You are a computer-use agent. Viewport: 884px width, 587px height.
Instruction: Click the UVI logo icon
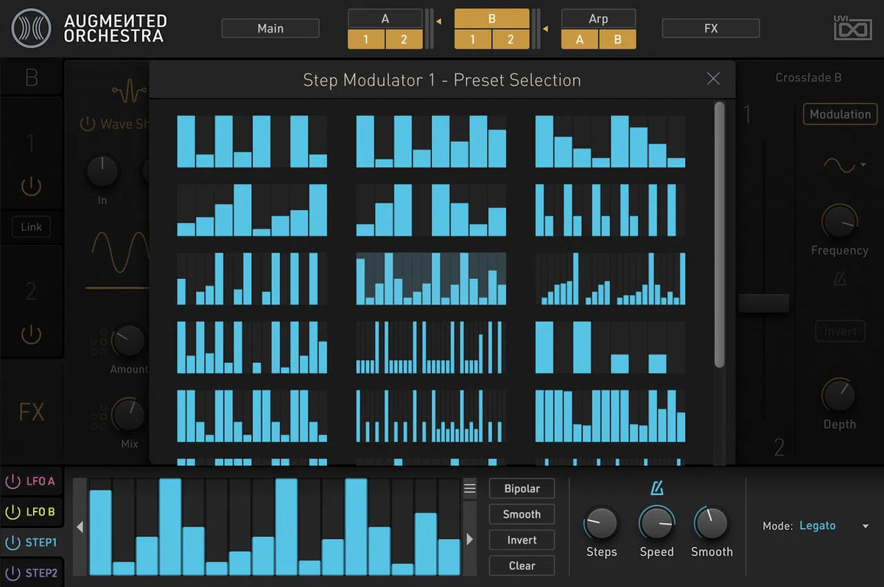[852, 29]
